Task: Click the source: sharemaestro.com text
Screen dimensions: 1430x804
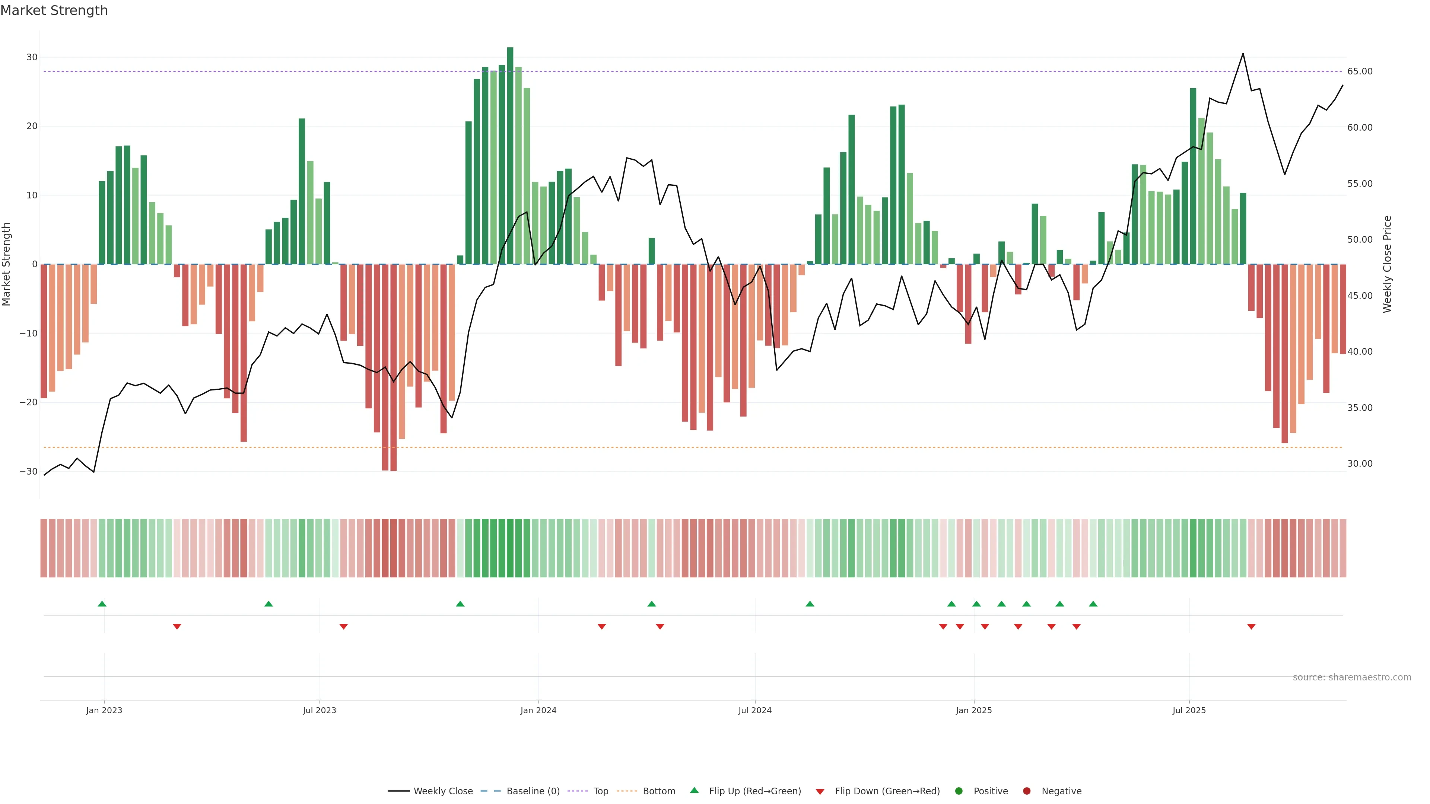Action: tap(1352, 677)
